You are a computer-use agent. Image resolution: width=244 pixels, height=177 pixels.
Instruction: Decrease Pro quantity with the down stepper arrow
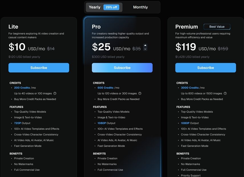[145, 49]
